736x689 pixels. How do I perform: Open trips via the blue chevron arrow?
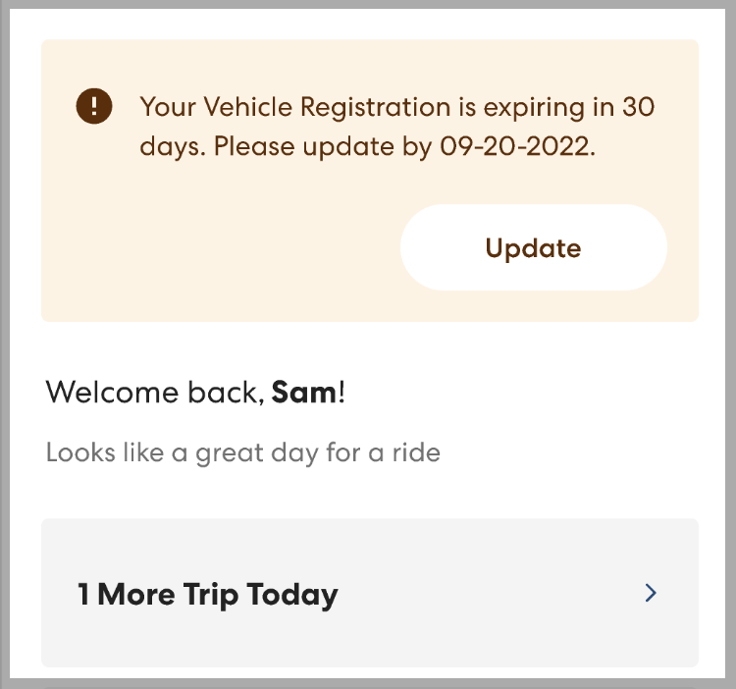[x=650, y=593]
